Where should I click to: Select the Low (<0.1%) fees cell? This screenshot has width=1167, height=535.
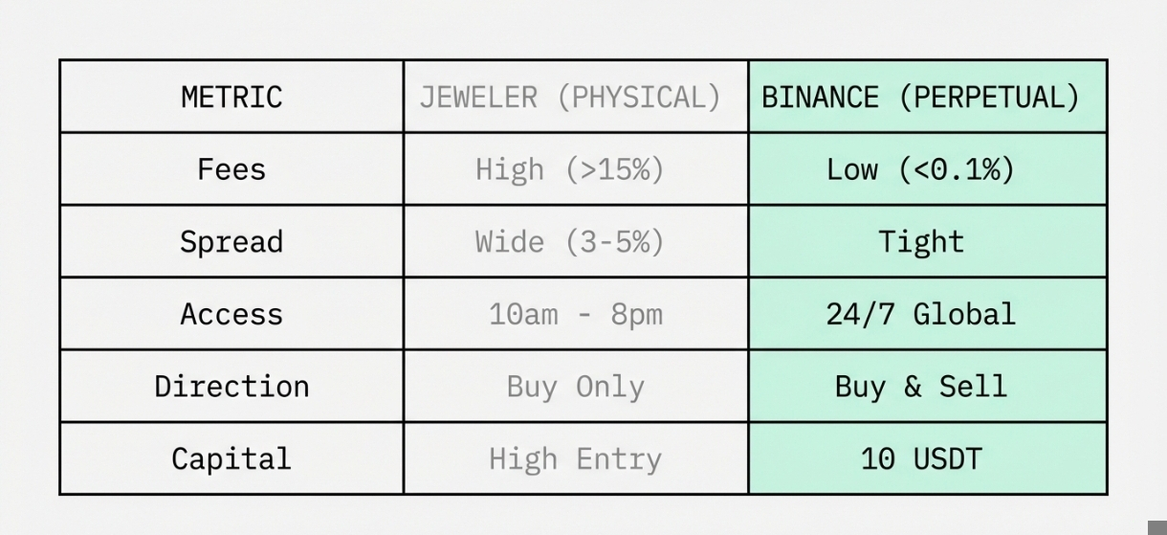pyautogui.click(x=920, y=169)
